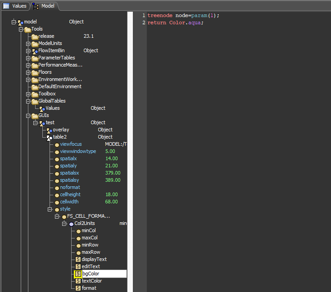Click the S icon beside textColor
331x292 pixels.
tap(78, 281)
